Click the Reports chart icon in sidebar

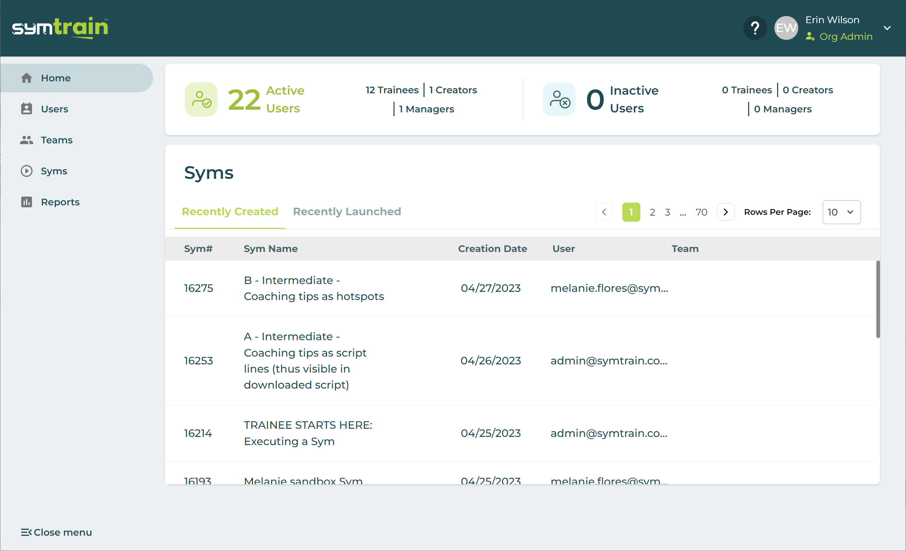(27, 202)
